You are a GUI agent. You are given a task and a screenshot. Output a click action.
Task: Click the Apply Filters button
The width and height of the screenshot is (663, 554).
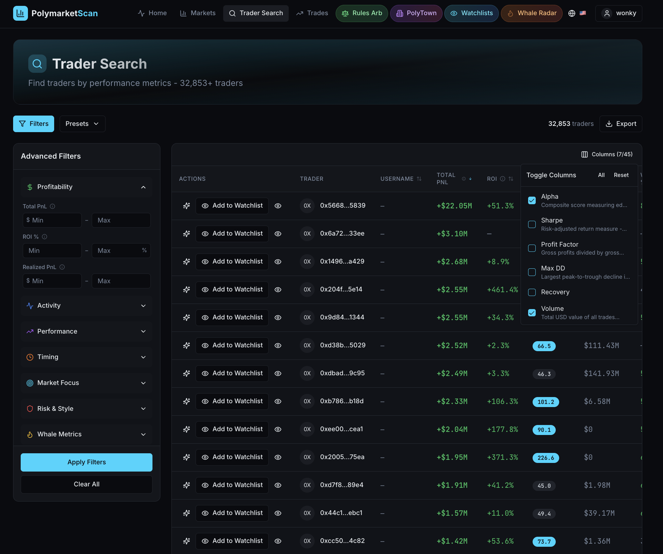[86, 462]
